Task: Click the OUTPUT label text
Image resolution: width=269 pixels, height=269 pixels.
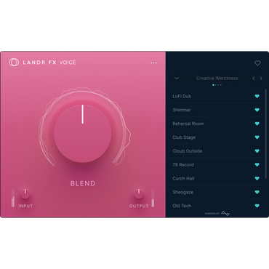Action: 139,206
